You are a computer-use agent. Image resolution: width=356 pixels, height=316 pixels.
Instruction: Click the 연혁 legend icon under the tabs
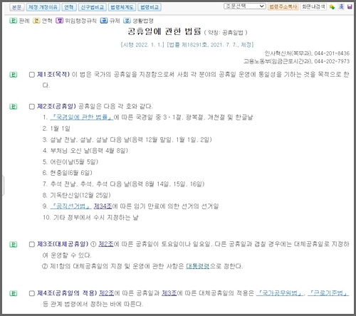(x=36, y=21)
